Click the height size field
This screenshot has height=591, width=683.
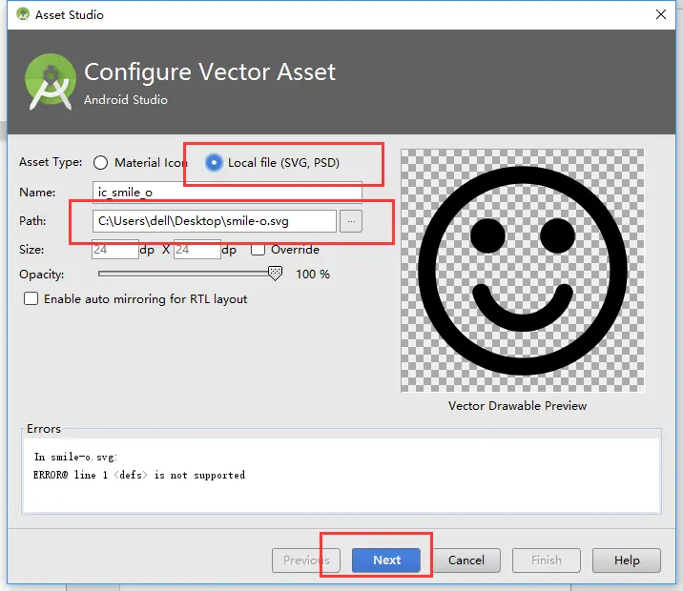(x=197, y=250)
